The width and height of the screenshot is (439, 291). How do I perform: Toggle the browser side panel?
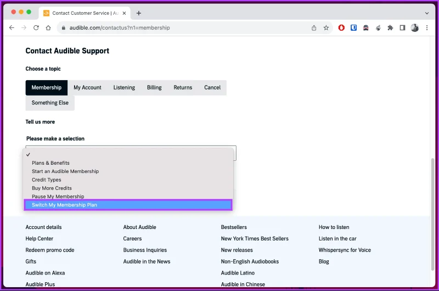click(402, 28)
